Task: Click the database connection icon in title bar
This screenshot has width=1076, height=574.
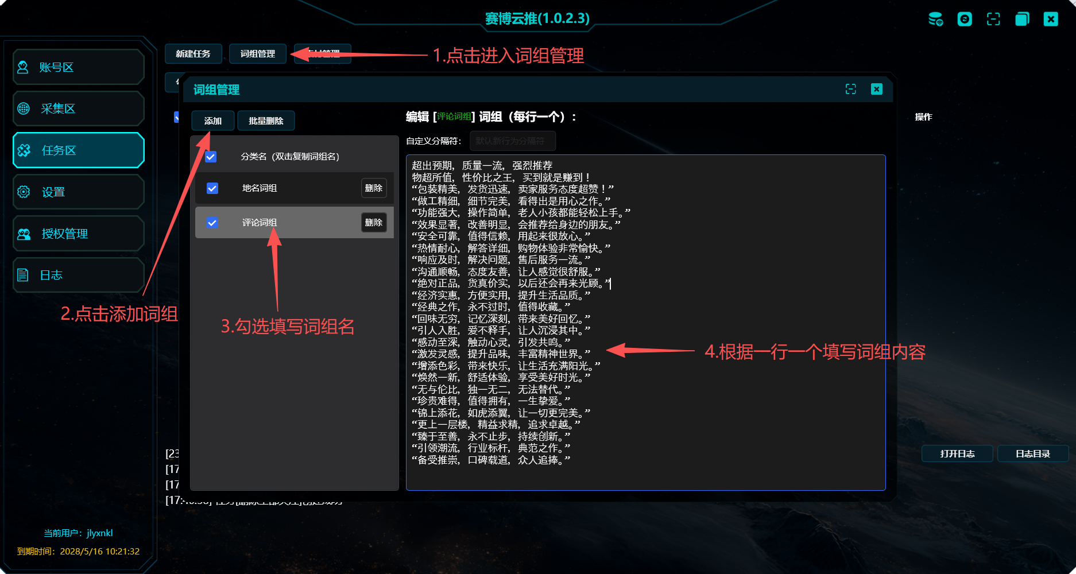Action: click(935, 19)
